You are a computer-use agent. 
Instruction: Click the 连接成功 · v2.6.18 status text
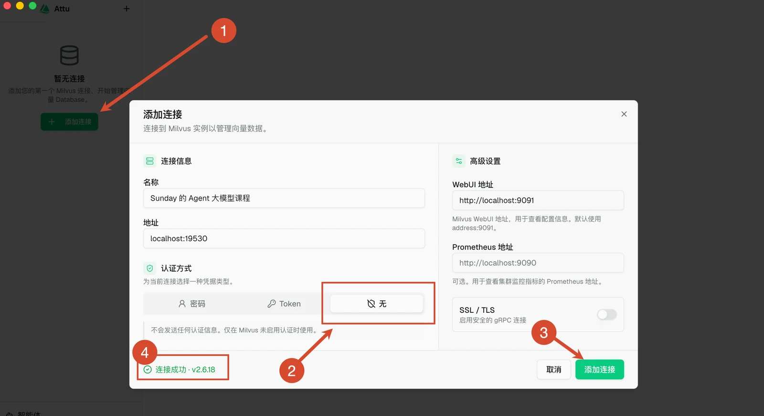[185, 370]
